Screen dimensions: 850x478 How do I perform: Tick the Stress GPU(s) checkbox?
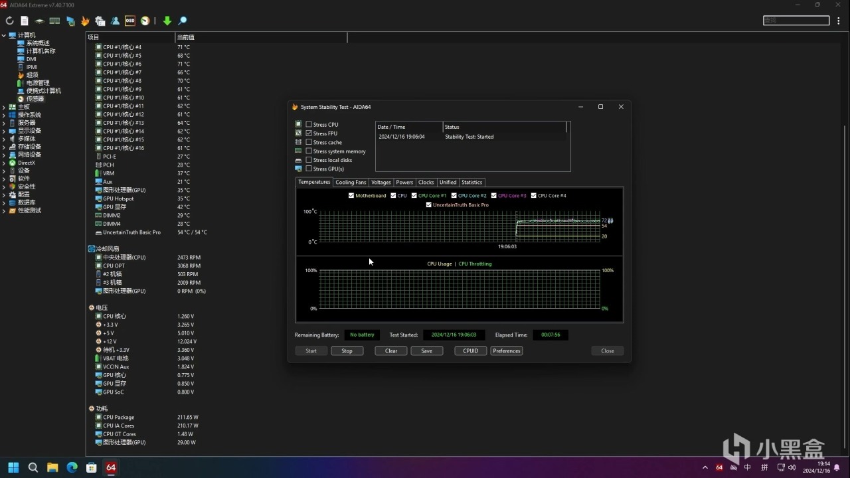coord(309,169)
